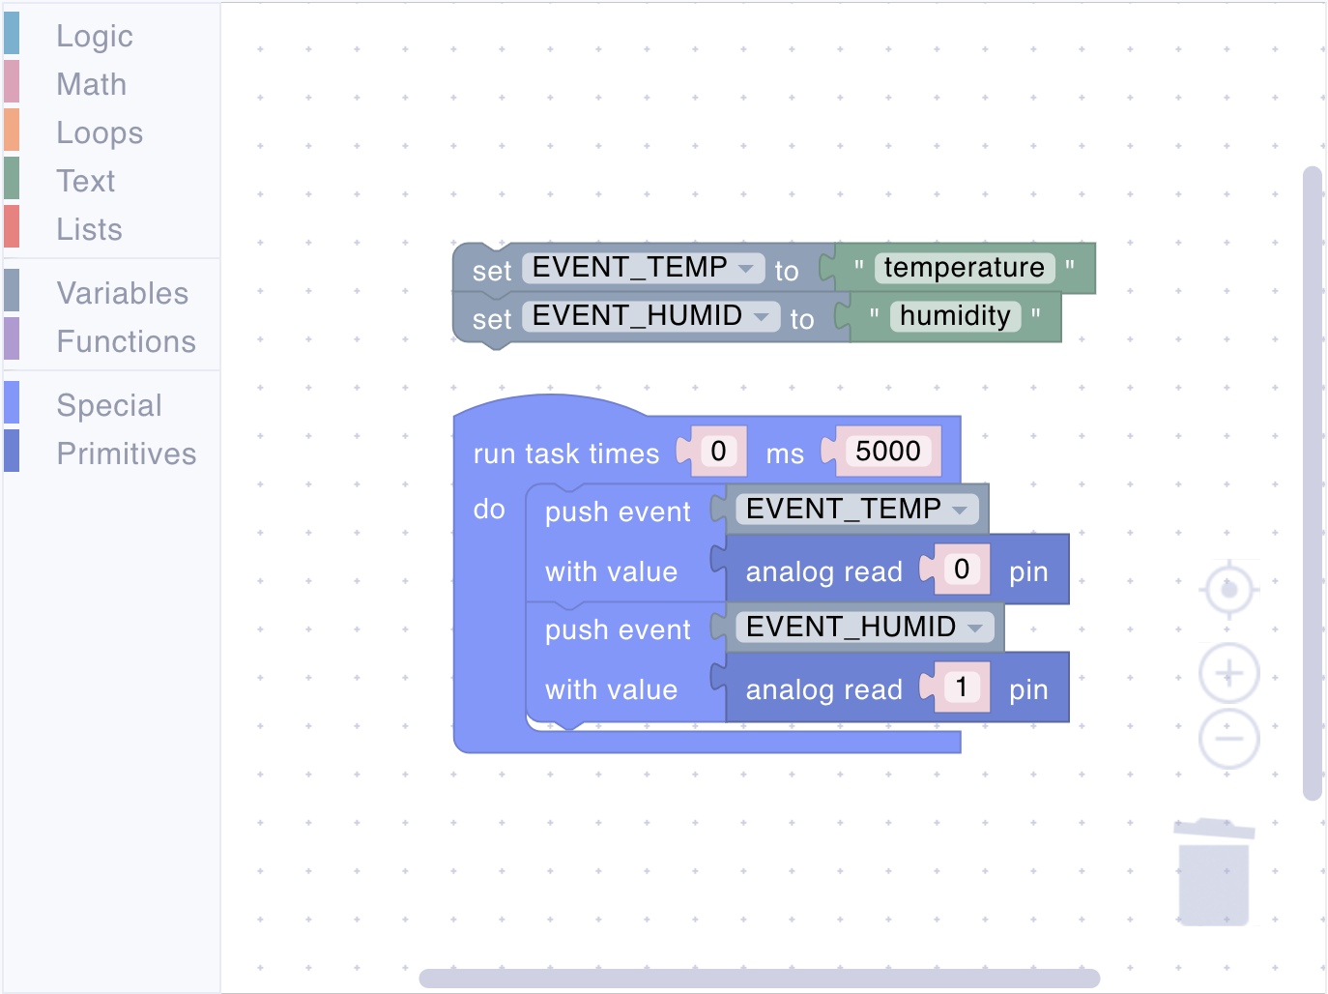Select the analog read block with pin 0
The image size is (1328, 994).
(823, 571)
